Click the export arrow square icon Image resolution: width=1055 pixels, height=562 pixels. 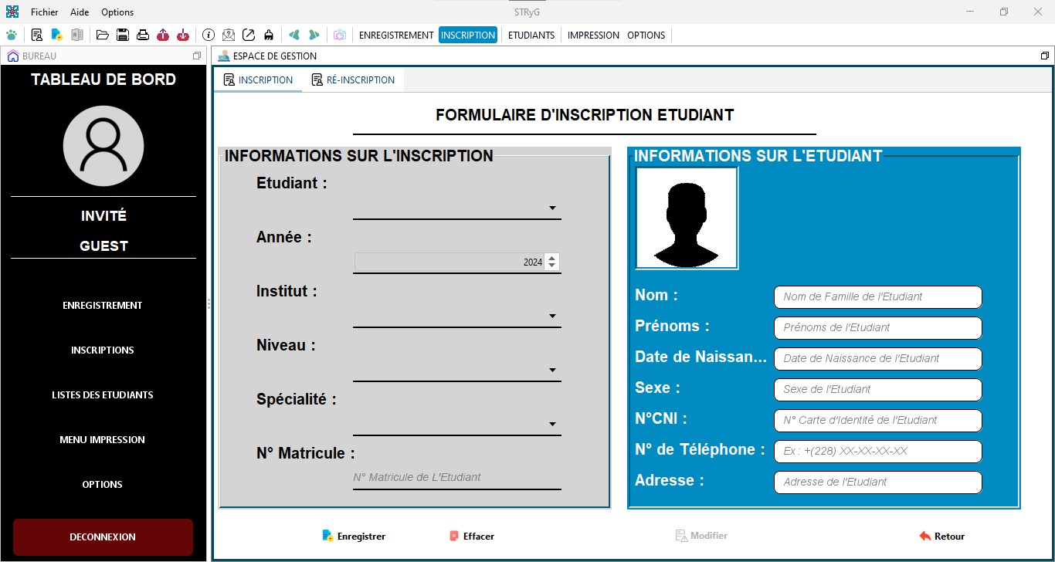point(249,35)
